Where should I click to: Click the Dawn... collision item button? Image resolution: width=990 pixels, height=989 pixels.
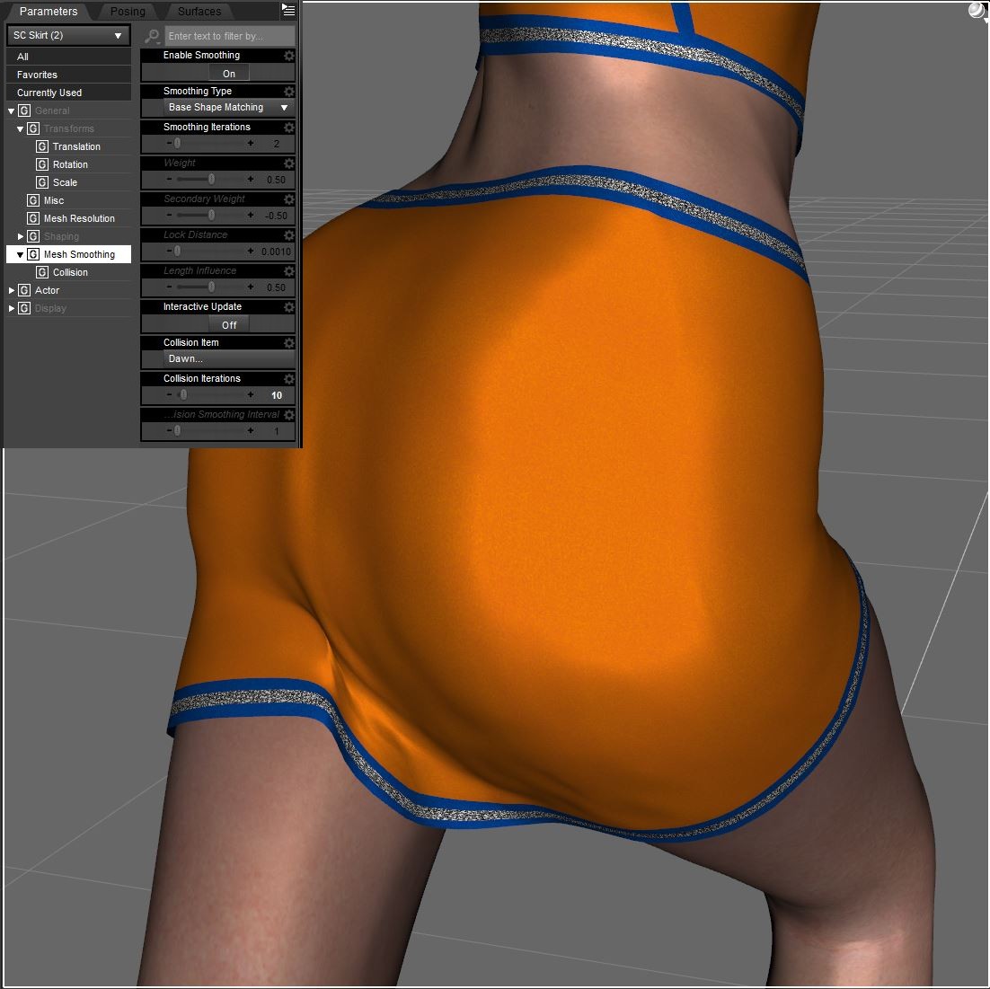click(x=218, y=359)
